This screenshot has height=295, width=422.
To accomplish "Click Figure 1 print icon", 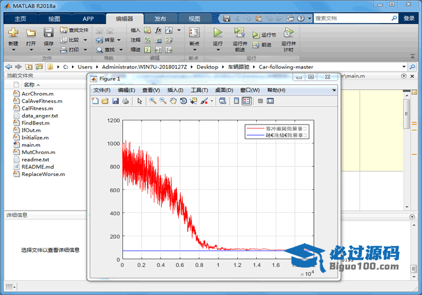I will (125, 101).
